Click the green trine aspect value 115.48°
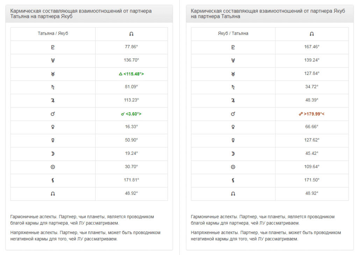358x255 pixels. click(131, 74)
